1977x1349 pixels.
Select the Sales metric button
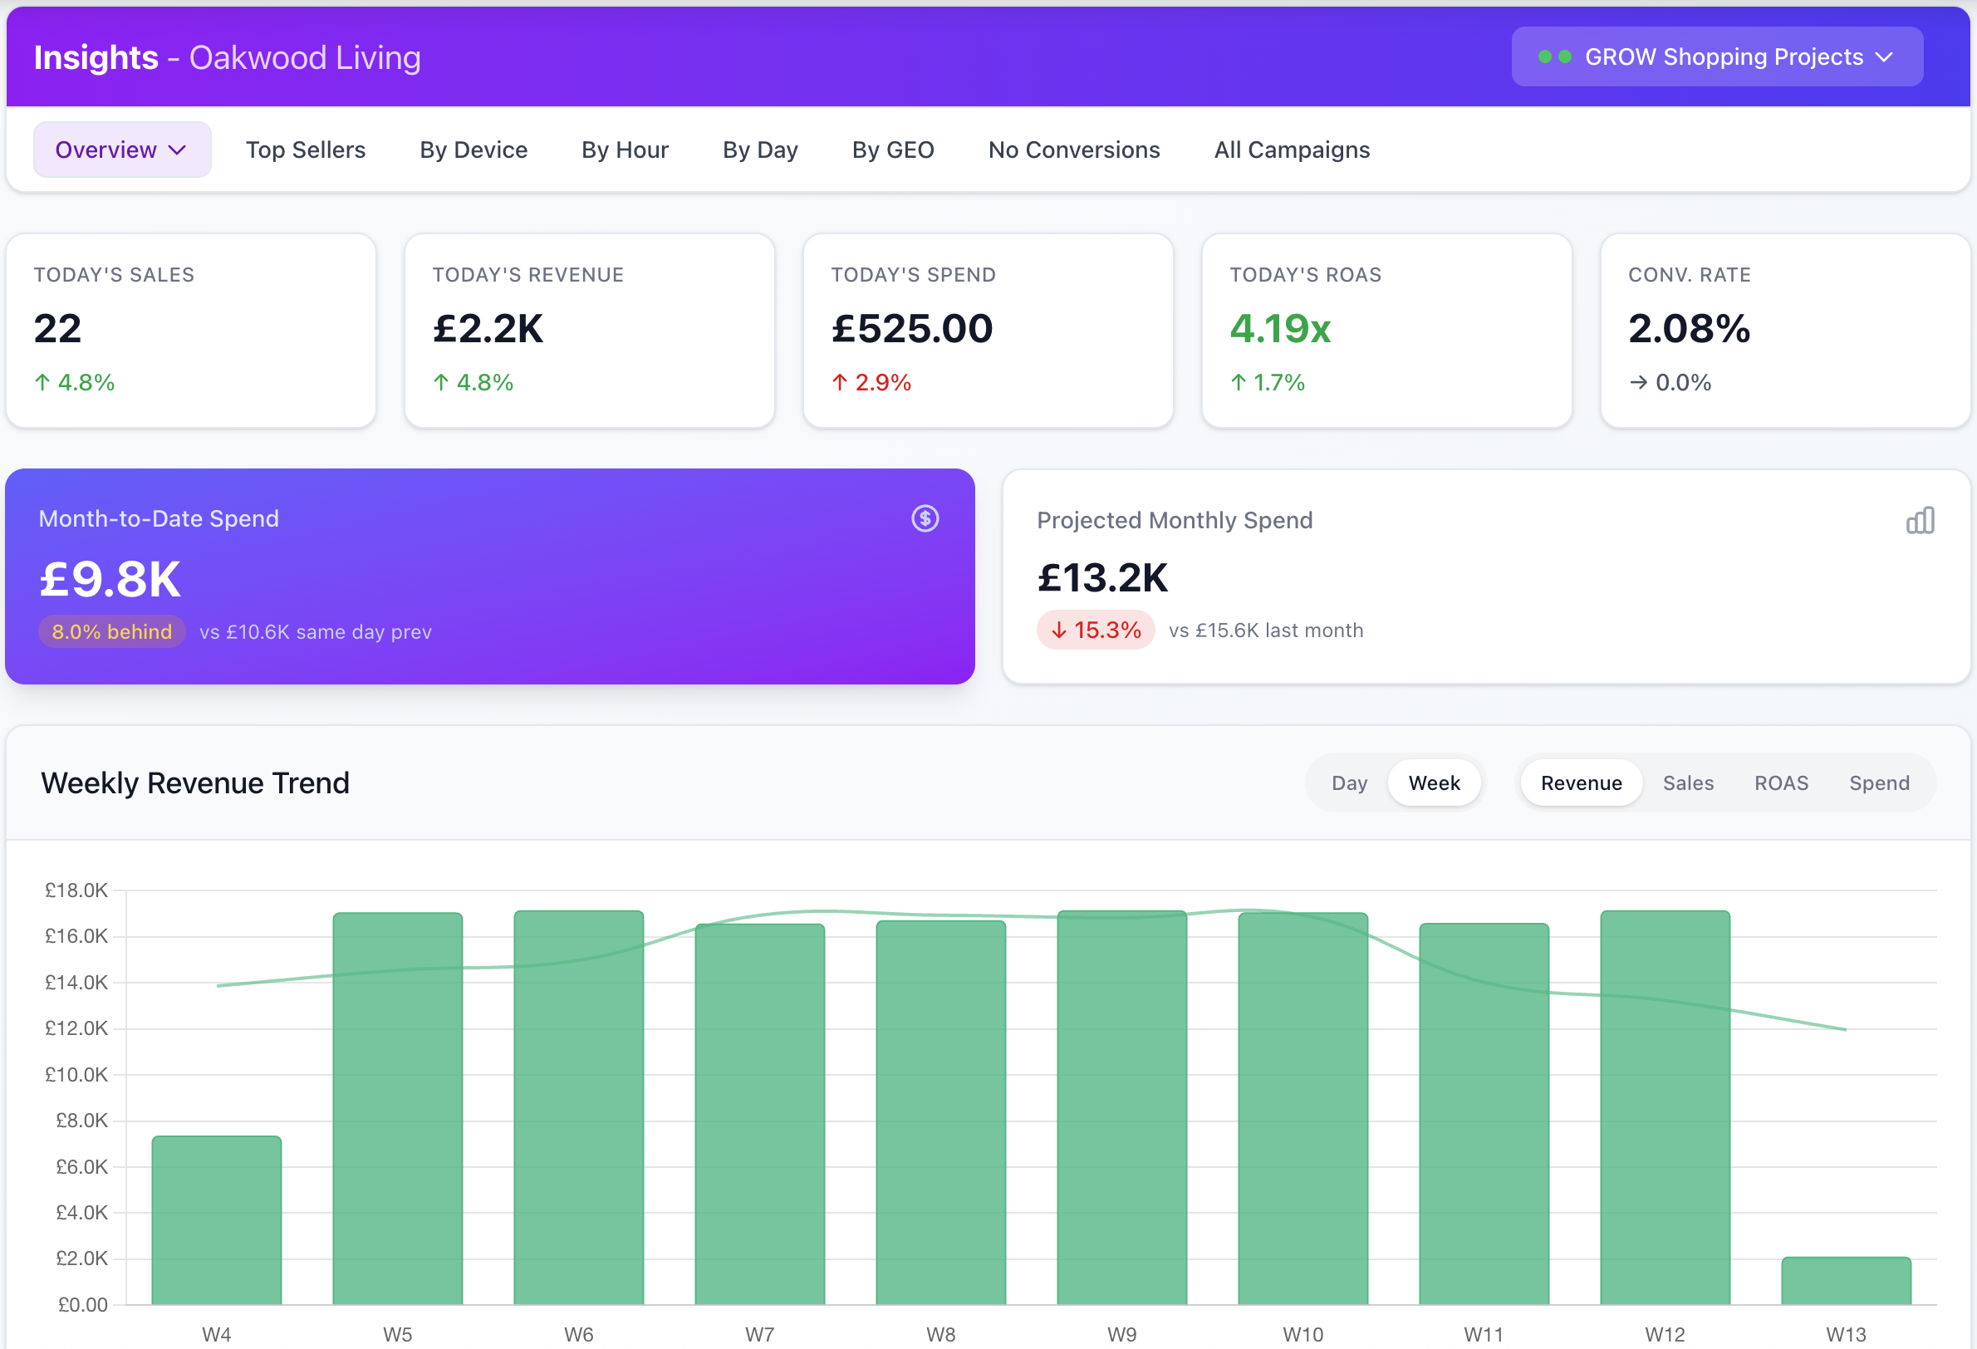click(x=1689, y=782)
